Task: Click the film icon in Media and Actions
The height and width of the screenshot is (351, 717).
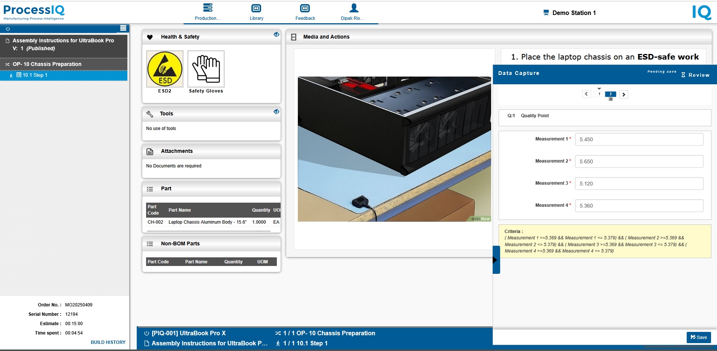Action: (x=294, y=37)
